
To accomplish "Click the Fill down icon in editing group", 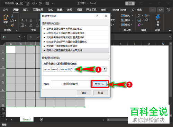I will pyautogui.click(x=139, y=20).
